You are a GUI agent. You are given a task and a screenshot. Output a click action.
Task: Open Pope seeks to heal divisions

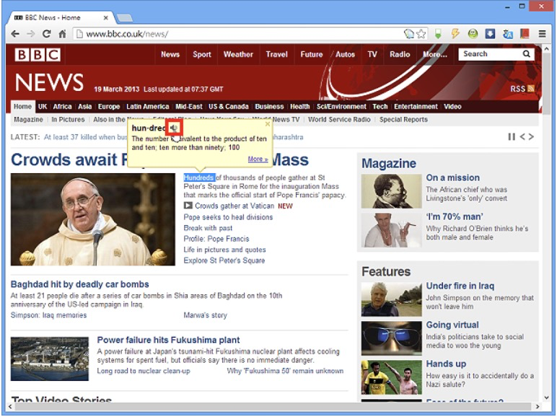228,217
